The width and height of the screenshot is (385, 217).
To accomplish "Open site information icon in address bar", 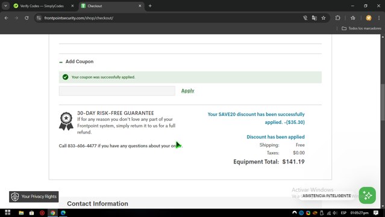I will click(x=39, y=18).
